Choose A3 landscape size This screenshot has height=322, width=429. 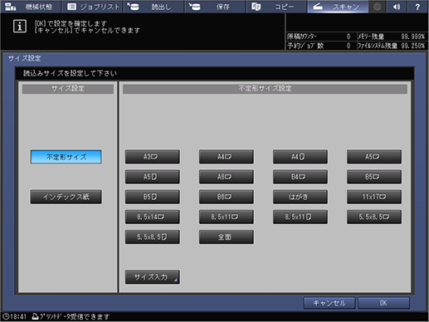click(x=153, y=157)
